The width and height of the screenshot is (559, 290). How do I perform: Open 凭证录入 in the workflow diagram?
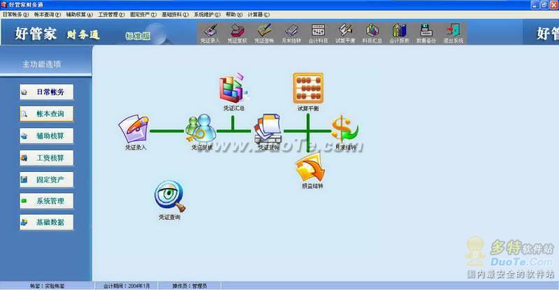point(134,132)
